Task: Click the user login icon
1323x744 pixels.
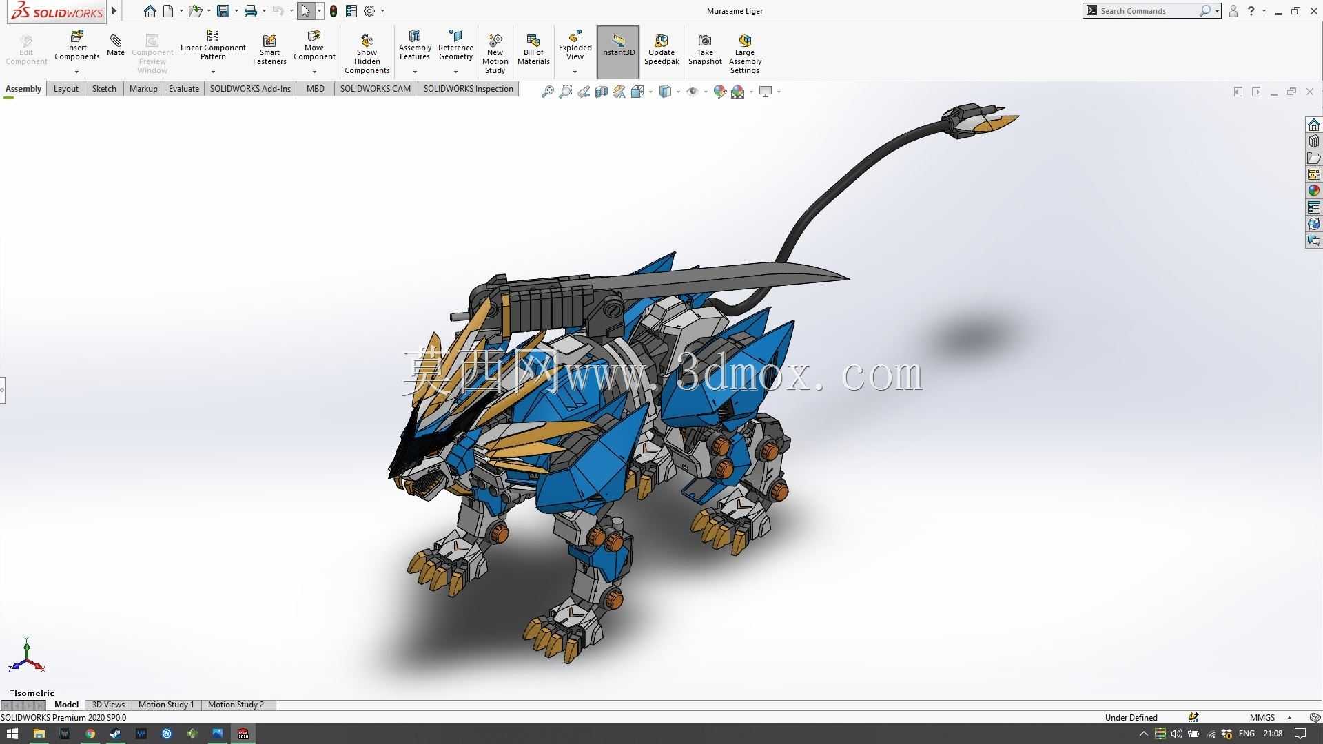Action: point(1233,11)
